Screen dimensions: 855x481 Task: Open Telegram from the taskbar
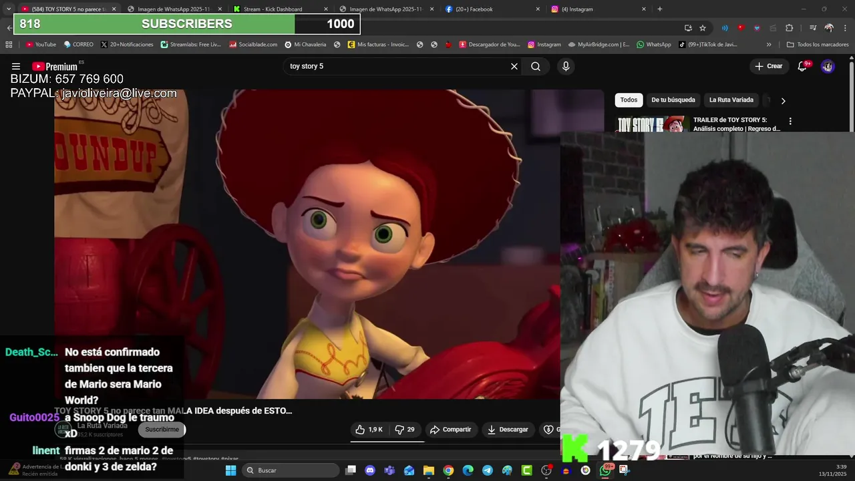[x=488, y=470]
